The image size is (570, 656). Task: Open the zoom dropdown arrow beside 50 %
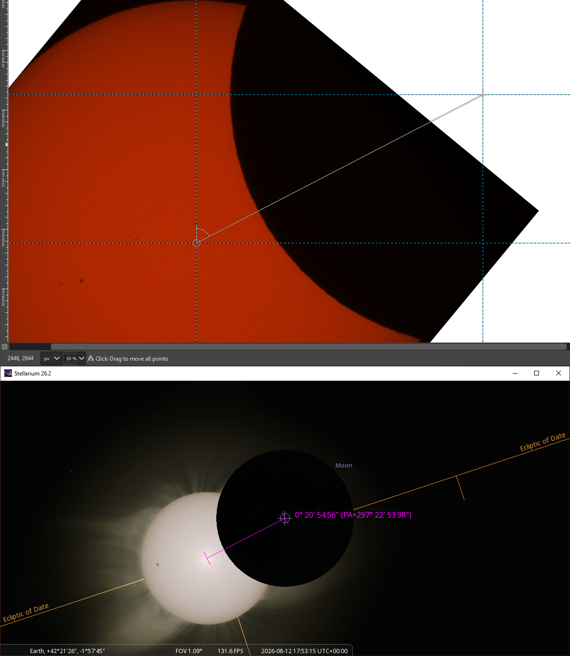coord(82,358)
